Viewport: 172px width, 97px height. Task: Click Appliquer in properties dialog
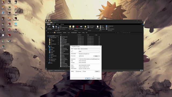[99, 78]
